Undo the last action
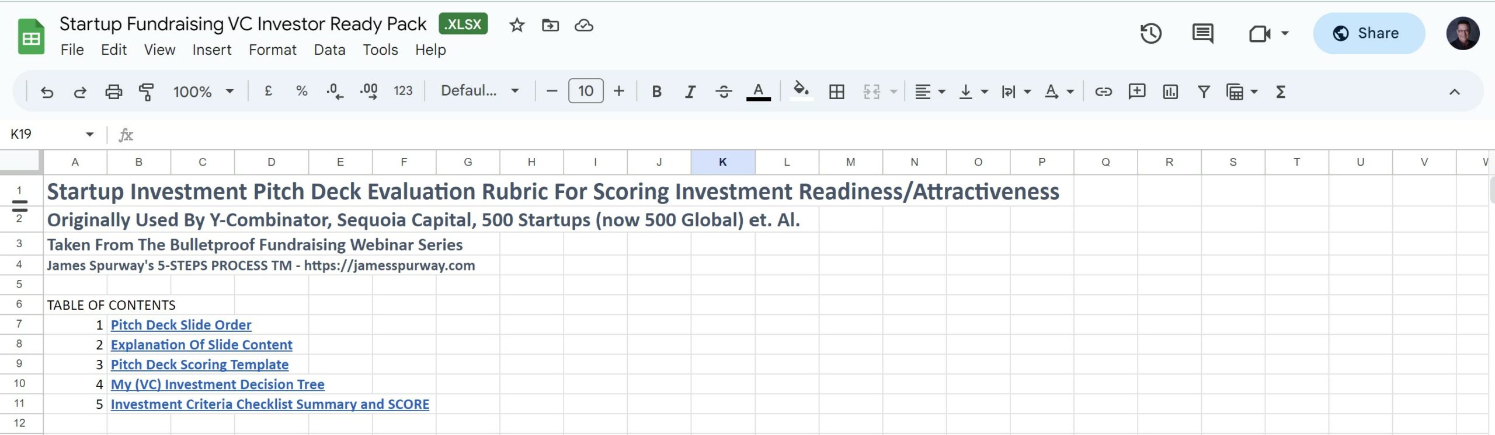This screenshot has width=1495, height=435. 47,92
